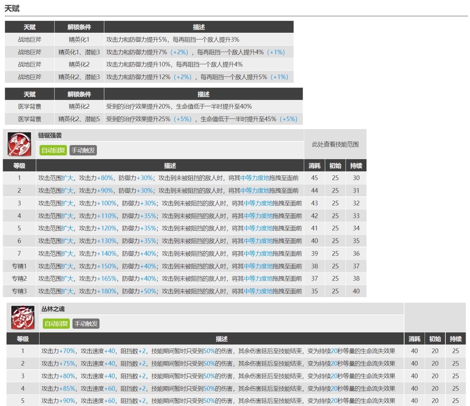Click 持续 column header in 丛林之魂 table
Screen dimensions: 470x406
coord(455,339)
